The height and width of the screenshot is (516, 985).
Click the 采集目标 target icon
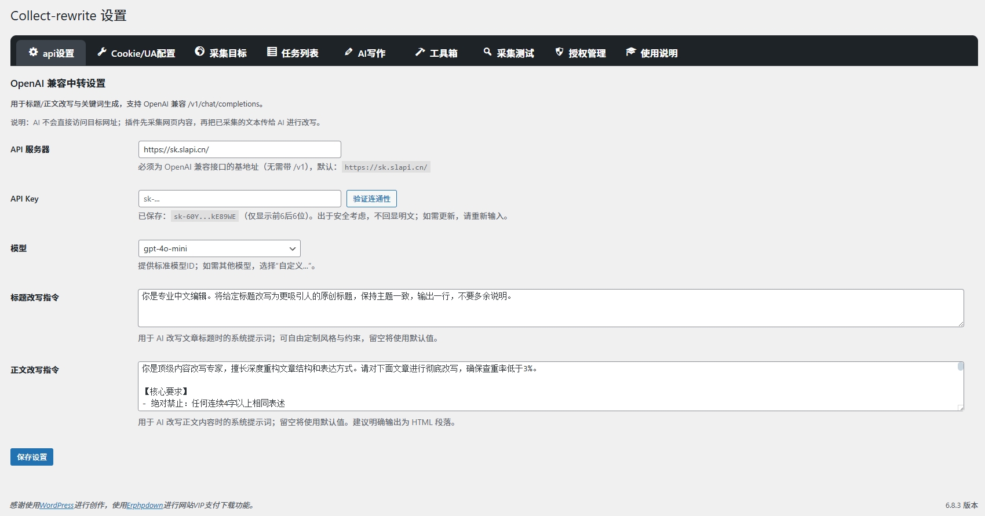coord(200,52)
